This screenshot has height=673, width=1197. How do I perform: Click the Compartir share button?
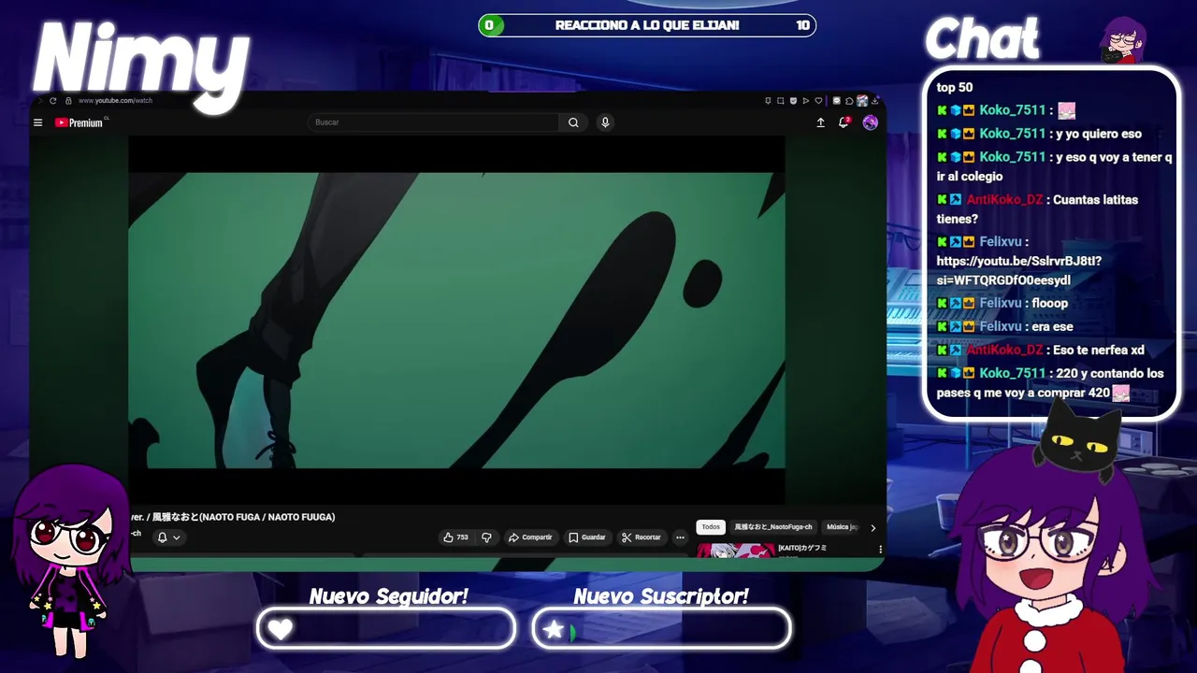click(530, 537)
